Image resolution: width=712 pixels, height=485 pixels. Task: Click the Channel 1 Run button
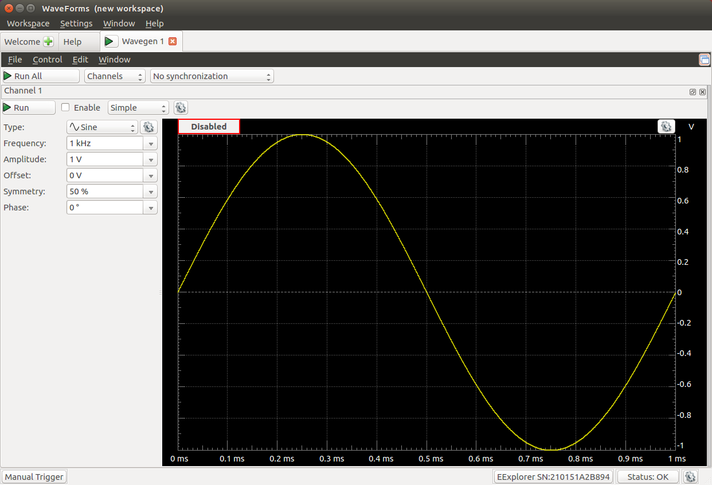point(29,108)
